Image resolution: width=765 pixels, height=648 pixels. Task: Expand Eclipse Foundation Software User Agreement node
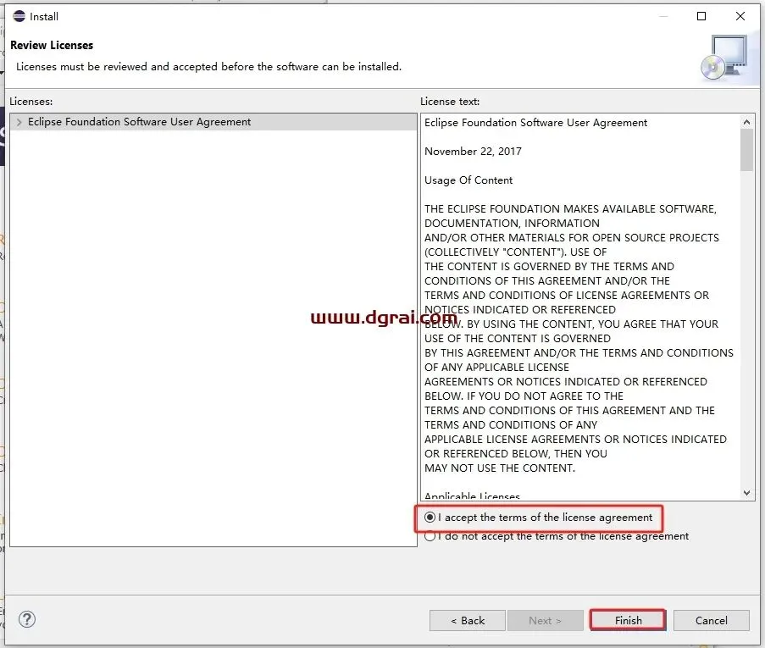pos(19,122)
